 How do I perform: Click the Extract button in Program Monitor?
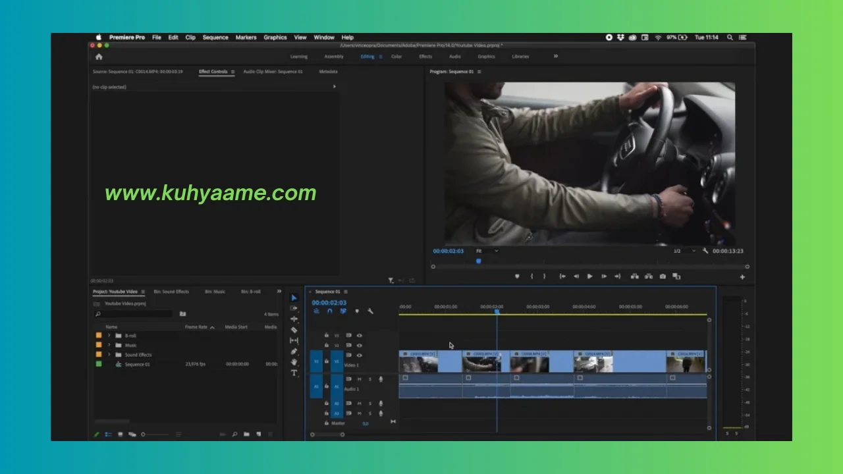(x=649, y=276)
